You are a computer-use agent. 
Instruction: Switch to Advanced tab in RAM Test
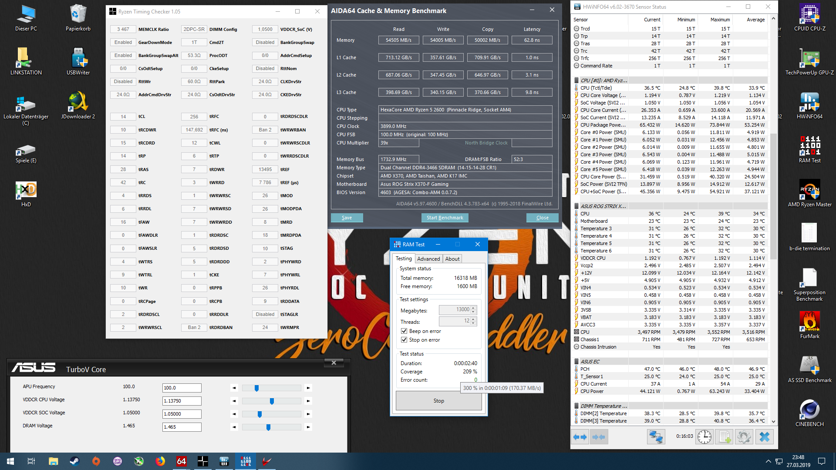pyautogui.click(x=428, y=258)
